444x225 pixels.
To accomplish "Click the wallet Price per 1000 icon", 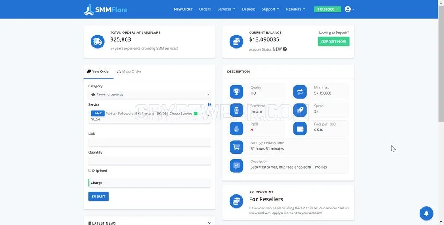I will tap(300, 129).
